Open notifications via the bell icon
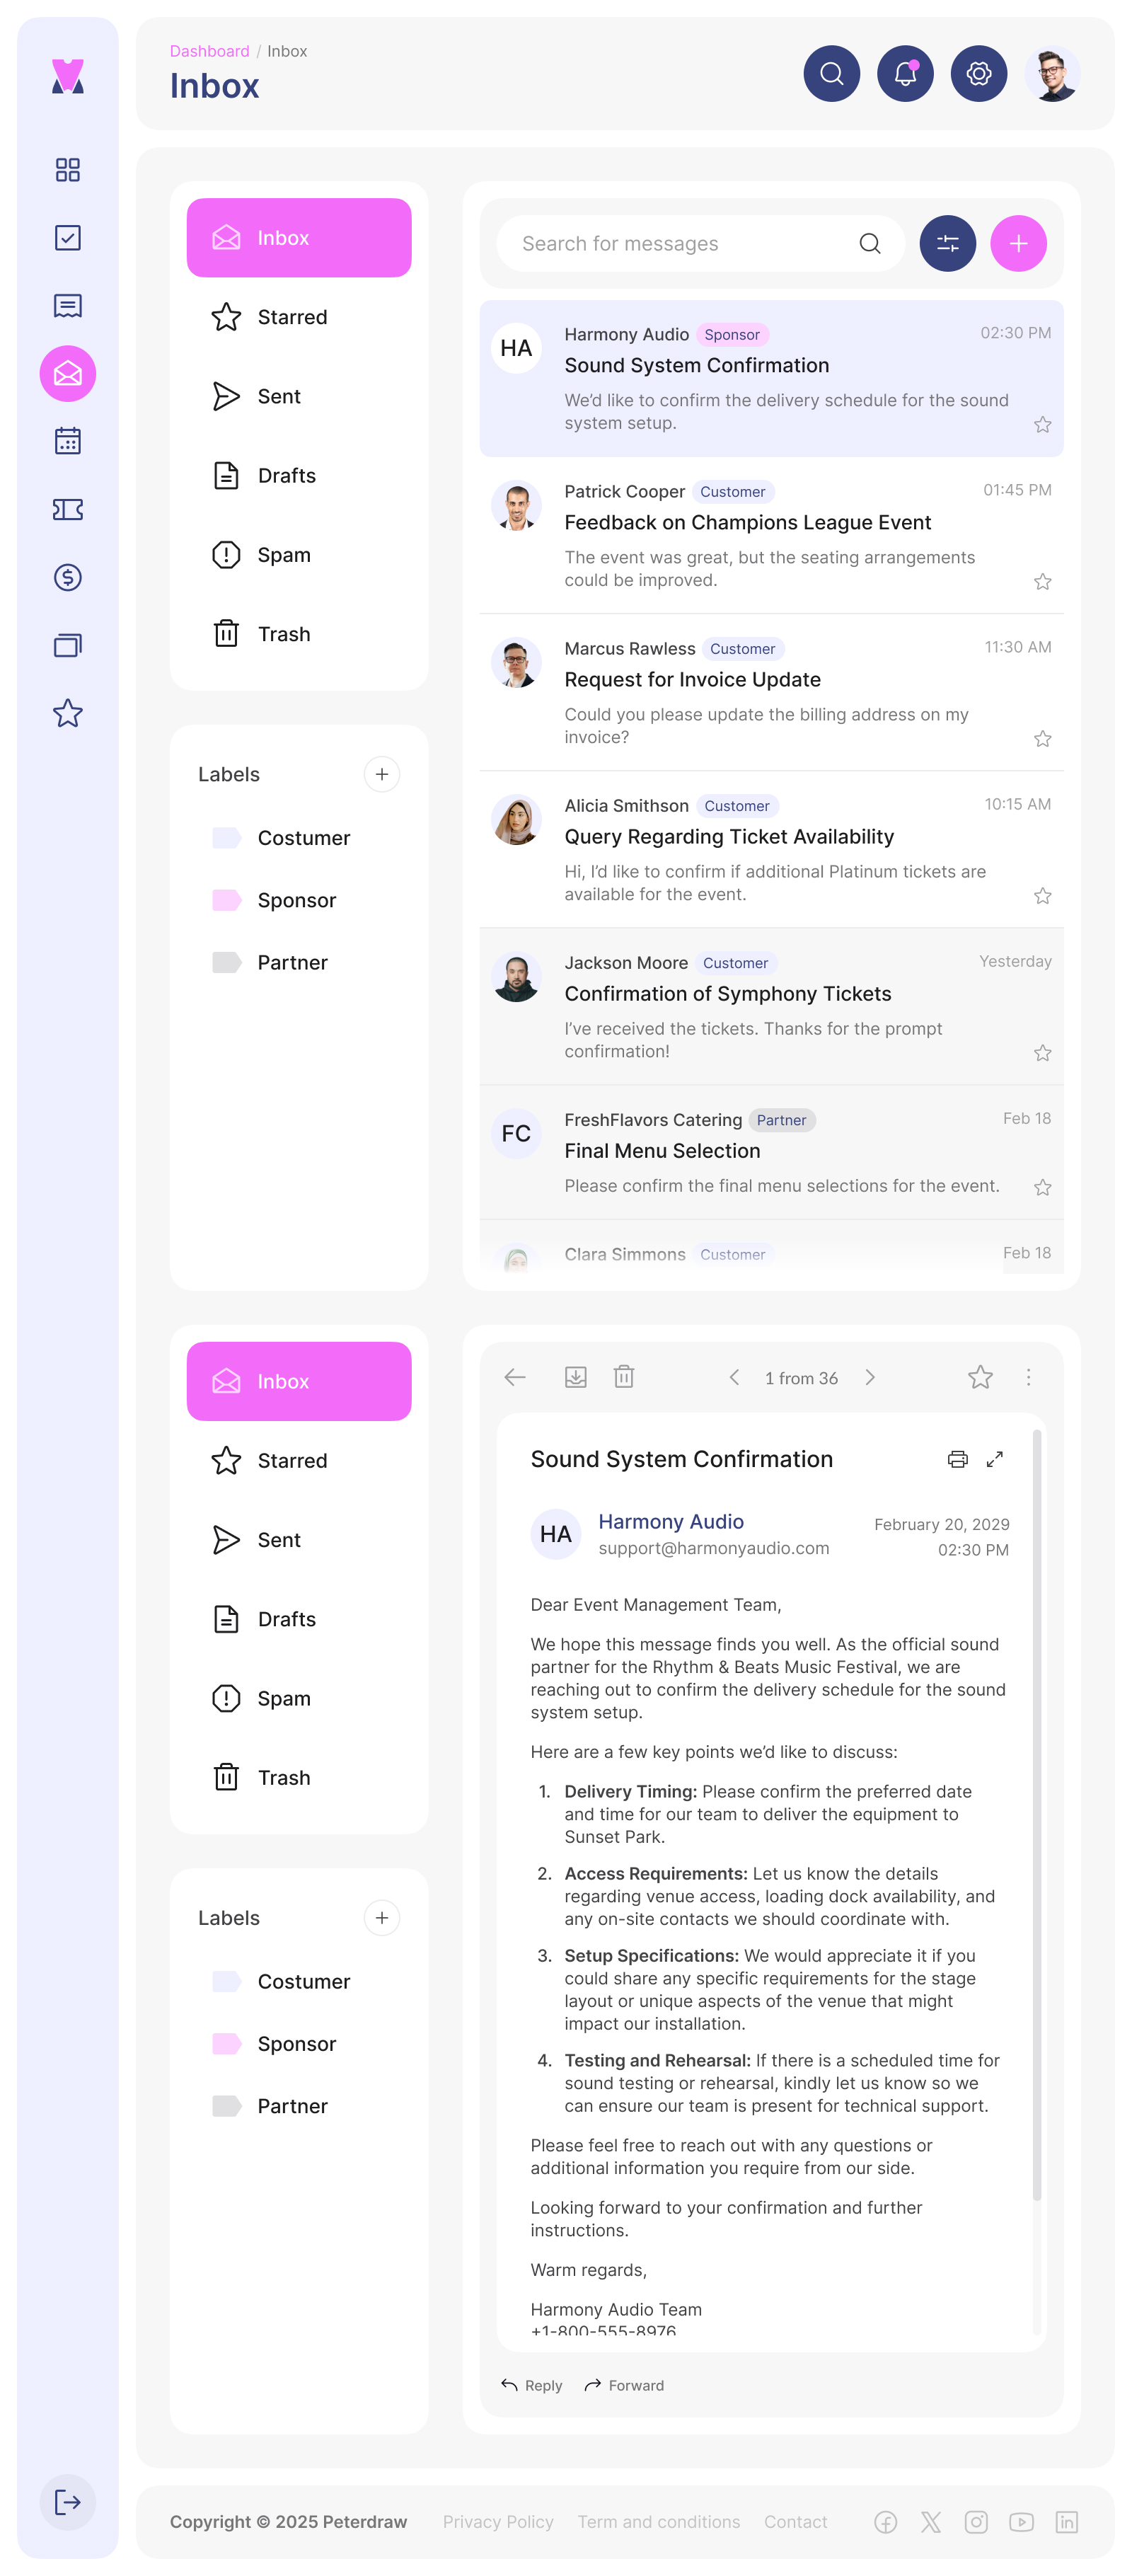 coord(904,73)
